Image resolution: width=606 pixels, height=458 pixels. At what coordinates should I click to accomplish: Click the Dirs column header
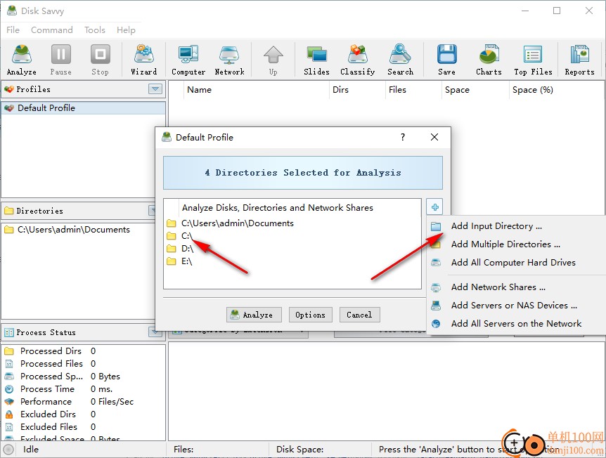357,90
